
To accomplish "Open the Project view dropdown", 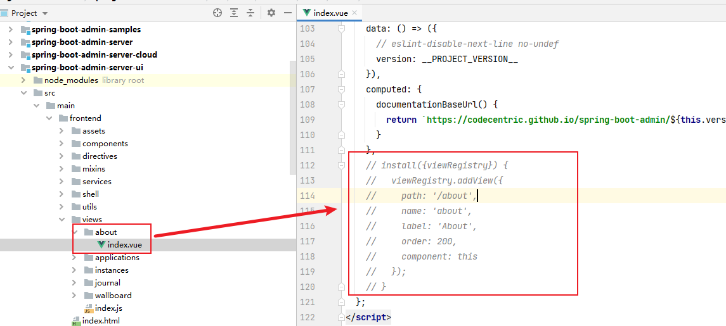I will coord(44,13).
